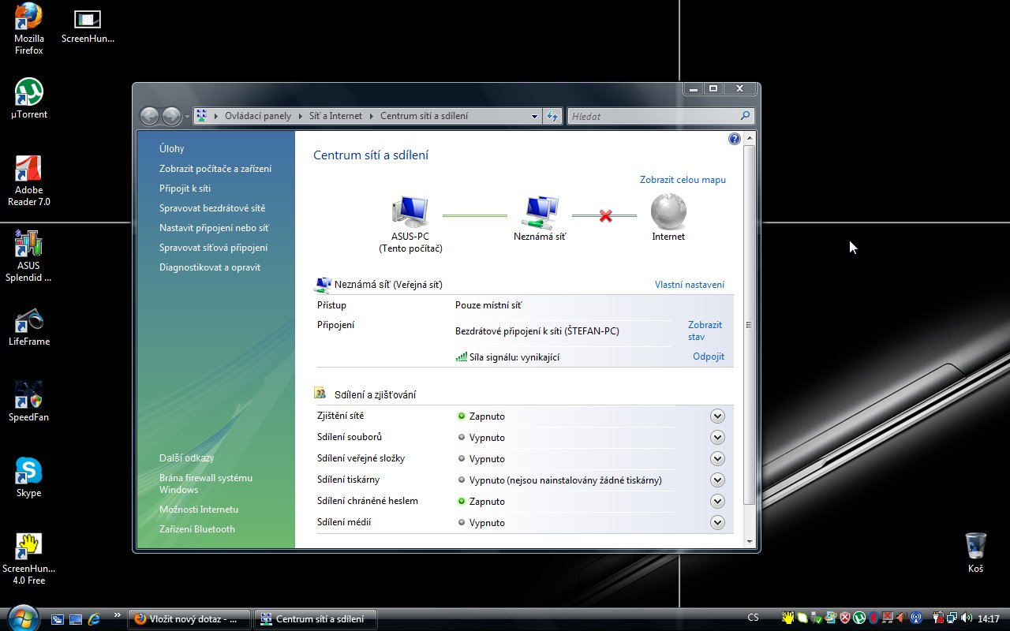Click the ASUS-PC computer icon in the map
The width and height of the screenshot is (1010, 631).
tap(410, 211)
